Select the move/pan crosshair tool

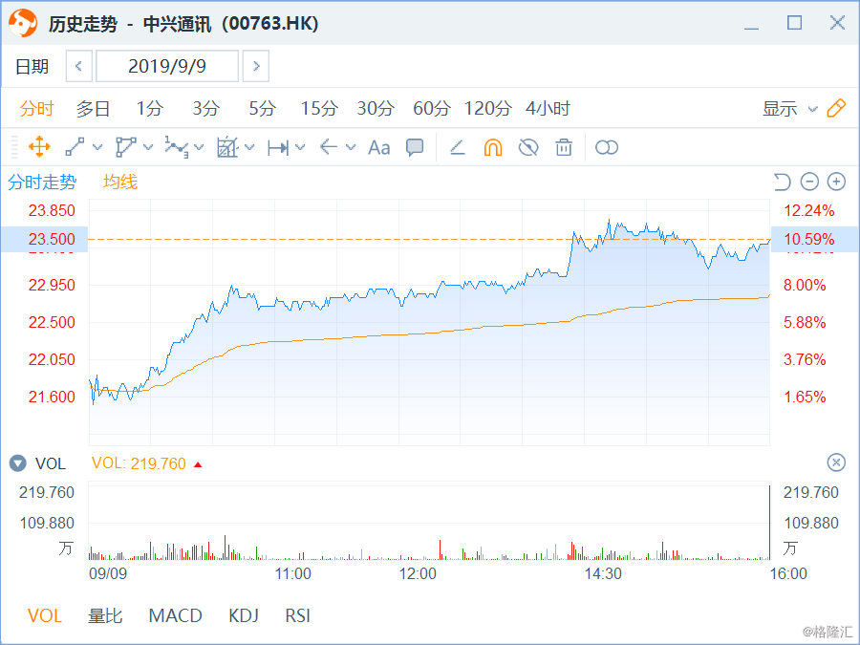[x=39, y=147]
